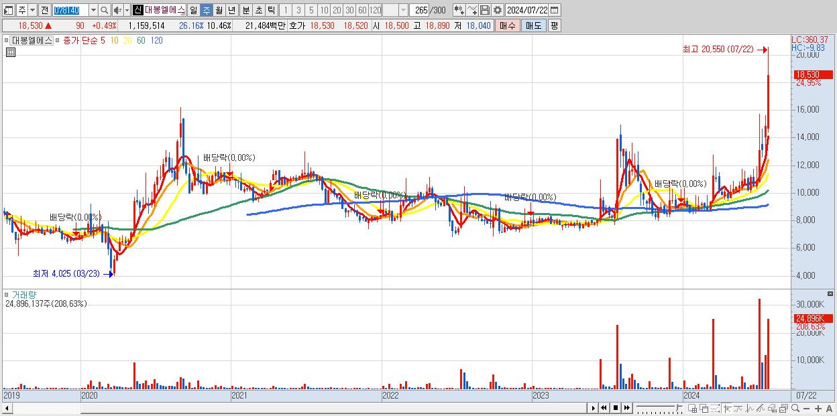The height and width of the screenshot is (416, 837).
Task: Choose interval 120 button
Action: 376,10
